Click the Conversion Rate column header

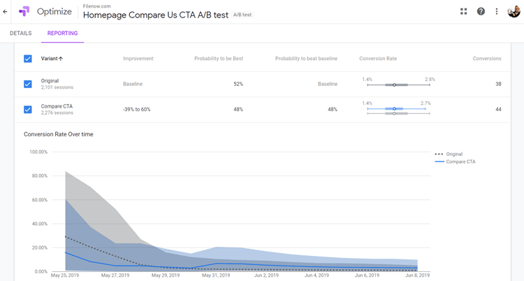pyautogui.click(x=378, y=59)
